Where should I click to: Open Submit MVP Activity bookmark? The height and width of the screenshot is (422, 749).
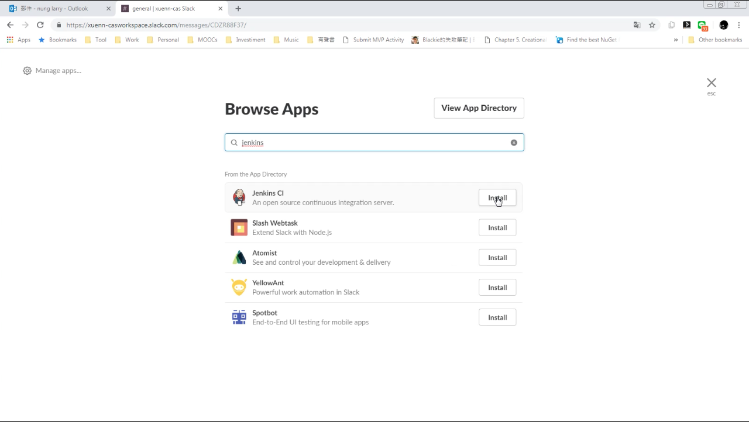click(373, 40)
